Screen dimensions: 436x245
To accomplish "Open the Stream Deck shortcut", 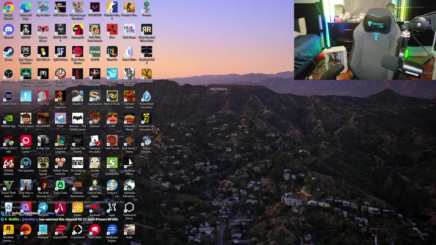I will pyautogui.click(x=9, y=98).
